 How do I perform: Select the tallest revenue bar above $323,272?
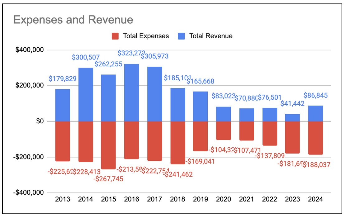132,92
